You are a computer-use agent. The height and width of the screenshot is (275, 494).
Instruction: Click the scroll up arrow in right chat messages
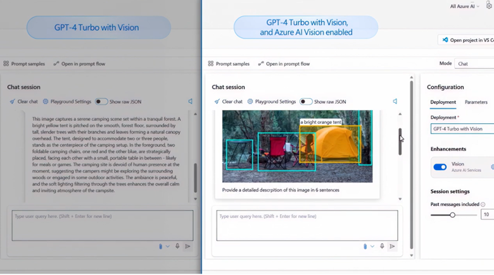click(x=400, y=114)
